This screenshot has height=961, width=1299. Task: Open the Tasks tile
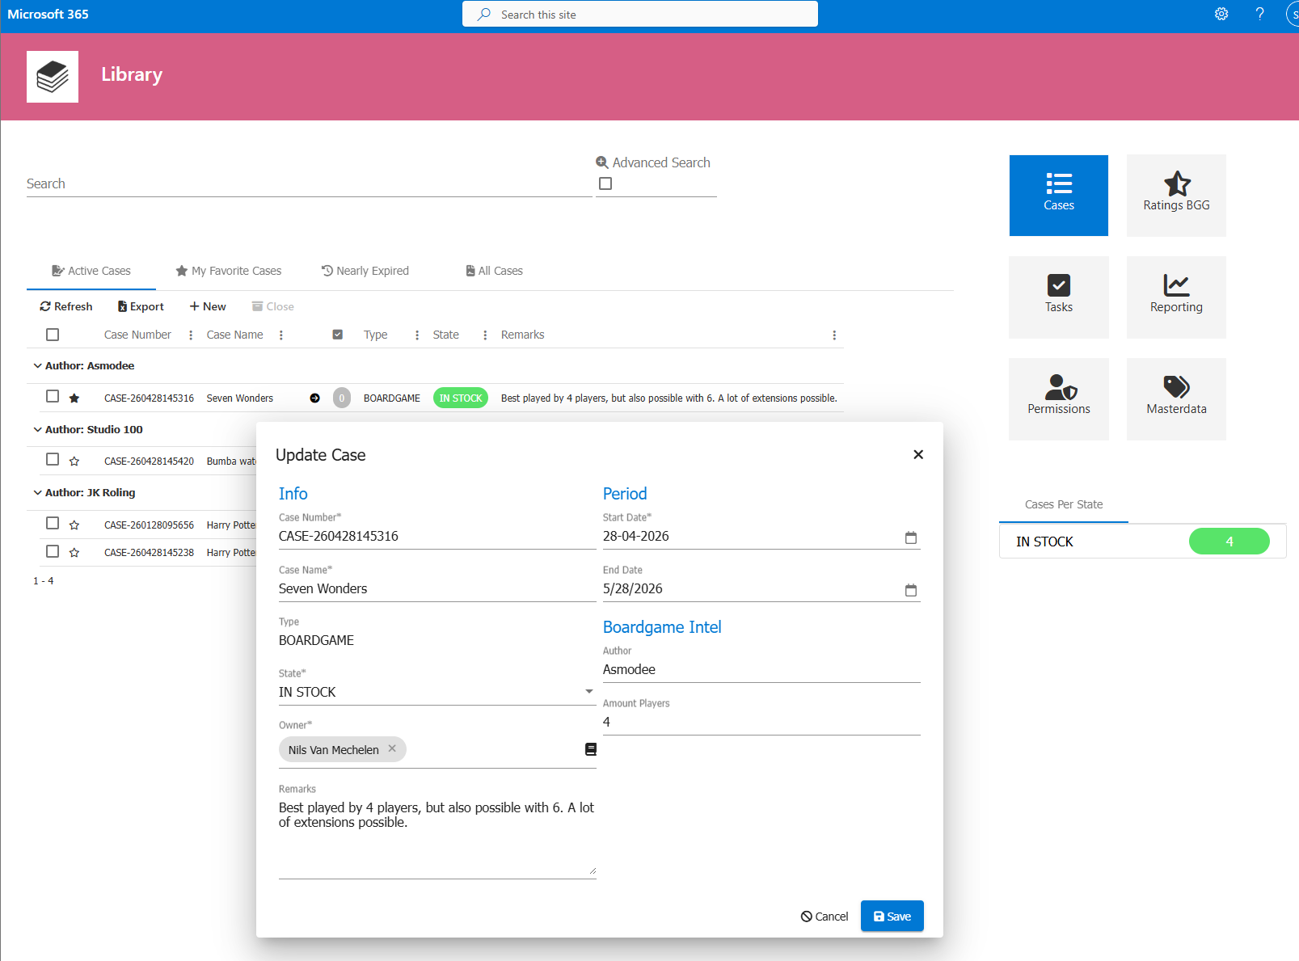1058,297
